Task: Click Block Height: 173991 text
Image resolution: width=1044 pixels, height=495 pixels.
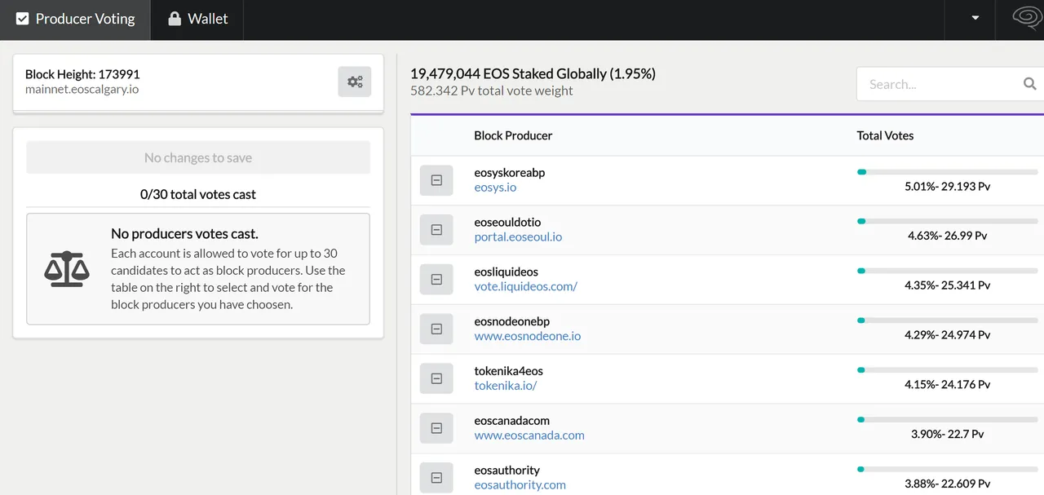Action: (82, 74)
